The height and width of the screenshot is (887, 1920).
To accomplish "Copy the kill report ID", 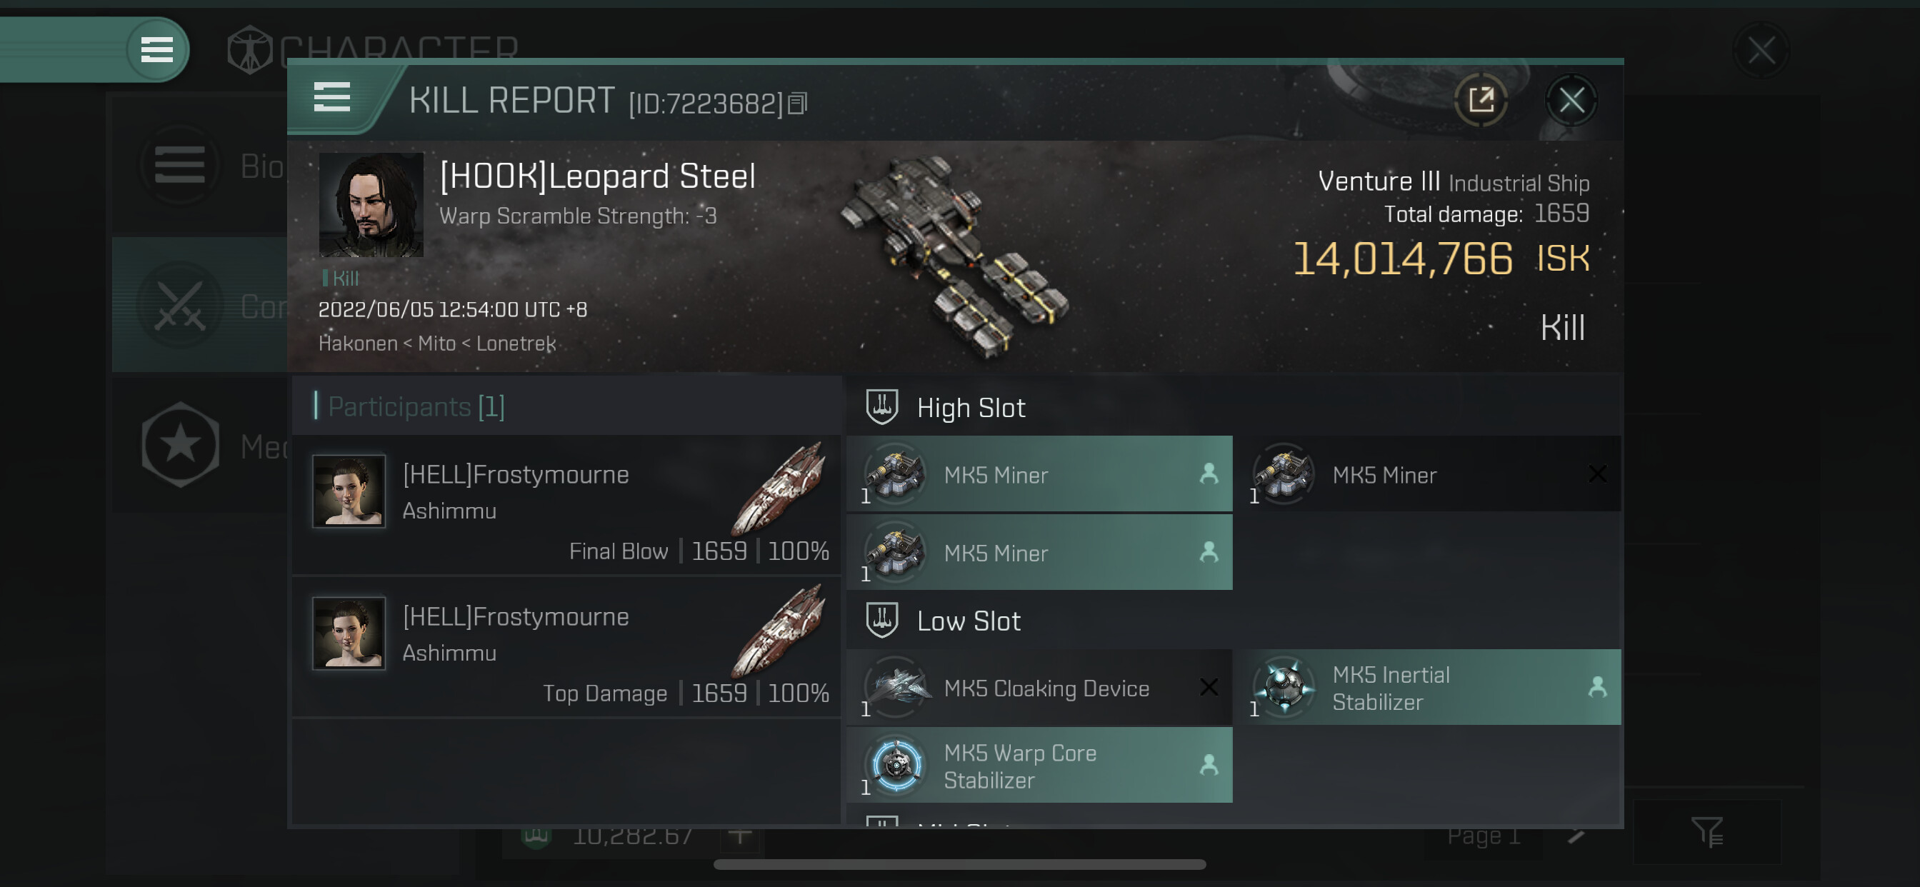I will (x=796, y=104).
